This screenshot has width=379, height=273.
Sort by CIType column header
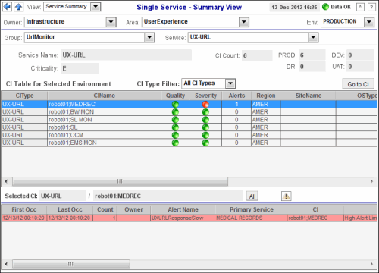[24, 96]
